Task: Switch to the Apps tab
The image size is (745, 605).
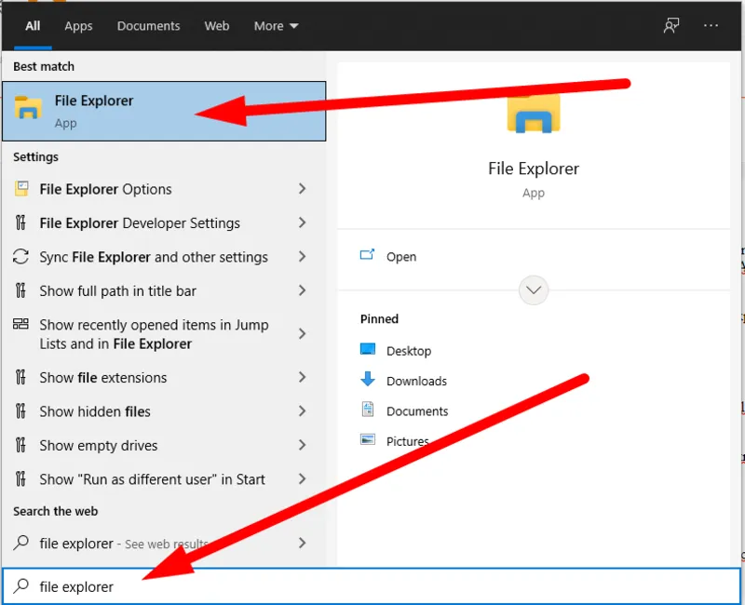Action: click(x=78, y=26)
